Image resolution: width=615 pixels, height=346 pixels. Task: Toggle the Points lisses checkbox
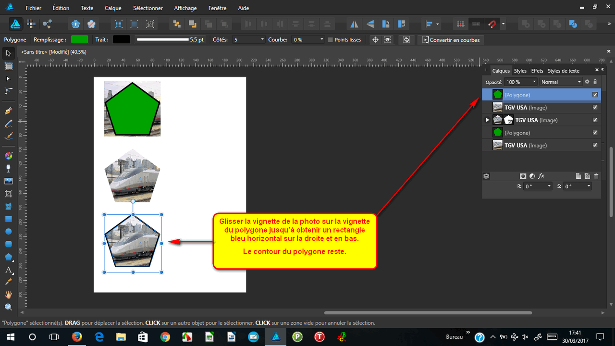[331, 40]
